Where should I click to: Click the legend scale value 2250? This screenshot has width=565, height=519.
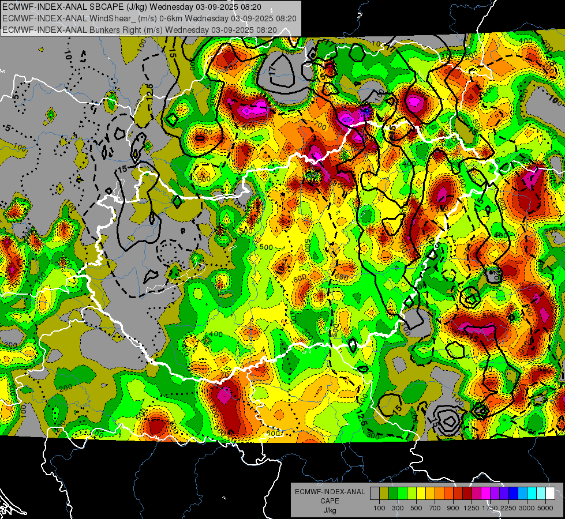(508, 508)
